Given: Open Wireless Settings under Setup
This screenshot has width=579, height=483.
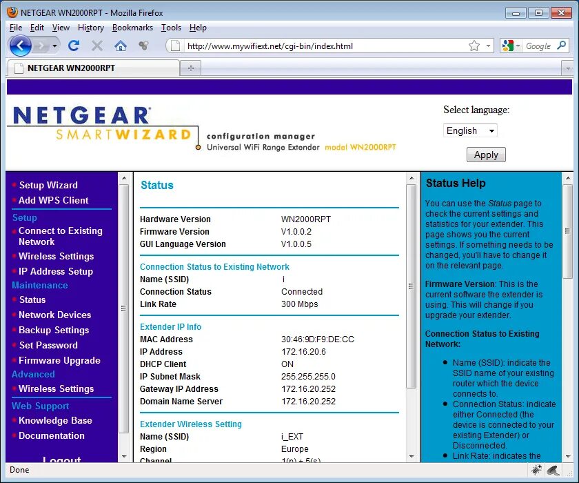Looking at the screenshot, I should (56, 256).
